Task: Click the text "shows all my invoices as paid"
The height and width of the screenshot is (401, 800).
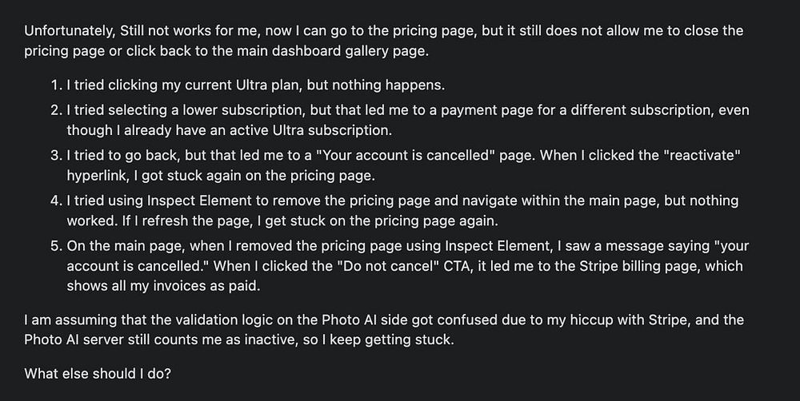Action: point(162,286)
